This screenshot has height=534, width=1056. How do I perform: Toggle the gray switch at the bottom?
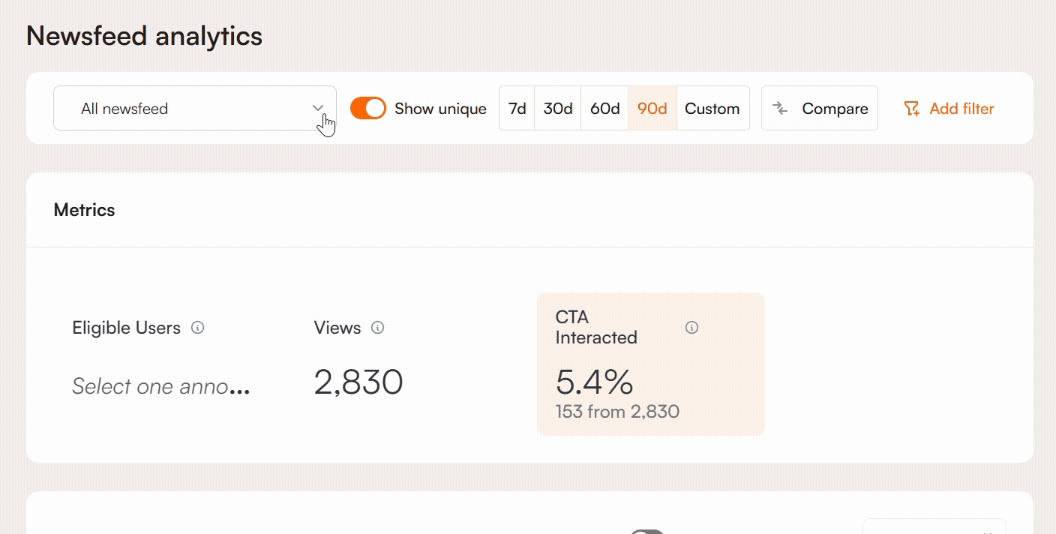point(646,531)
